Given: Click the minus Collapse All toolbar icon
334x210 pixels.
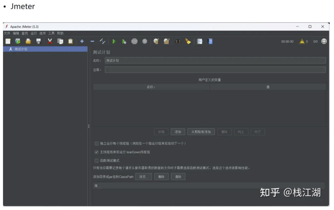Looking at the screenshot, I should [x=92, y=41].
